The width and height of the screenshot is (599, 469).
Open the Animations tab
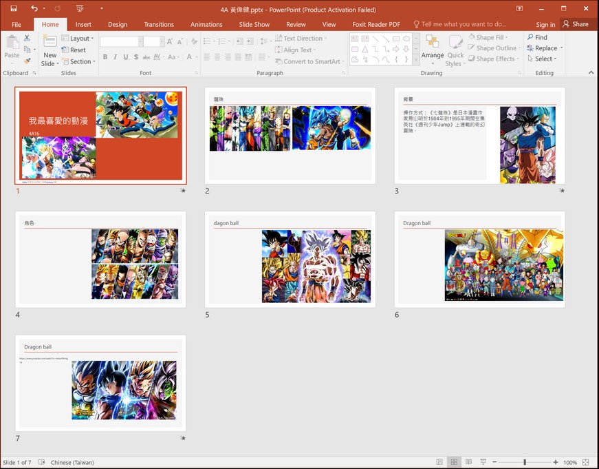click(x=206, y=24)
